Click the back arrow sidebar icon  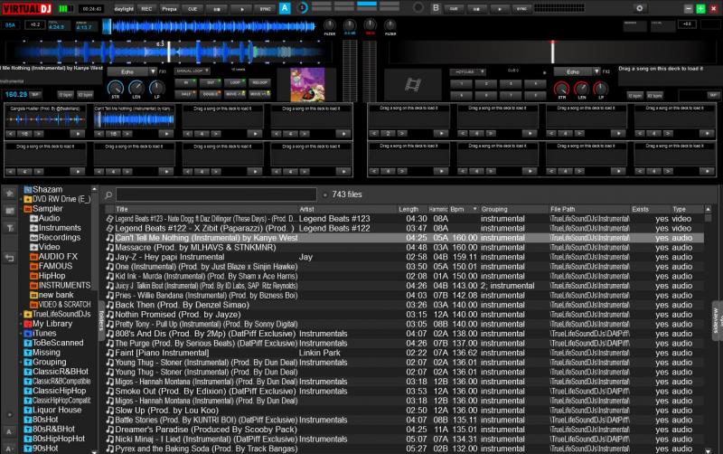point(9,258)
